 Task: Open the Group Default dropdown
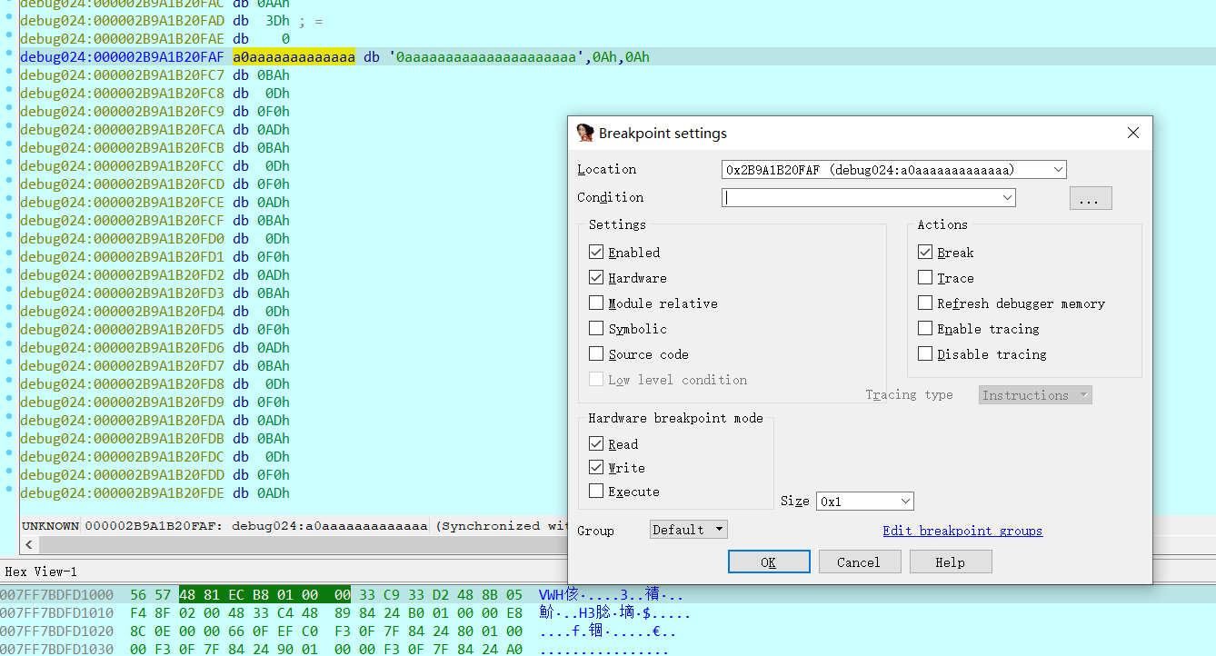pos(688,530)
